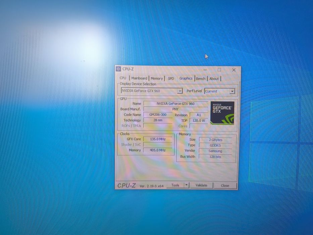Minimize the CPU-Z window
The image size is (313, 235).
pos(205,70)
